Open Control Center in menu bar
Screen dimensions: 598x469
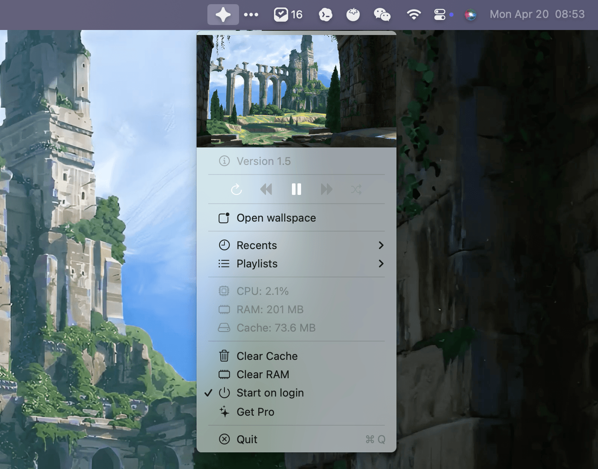coord(440,15)
